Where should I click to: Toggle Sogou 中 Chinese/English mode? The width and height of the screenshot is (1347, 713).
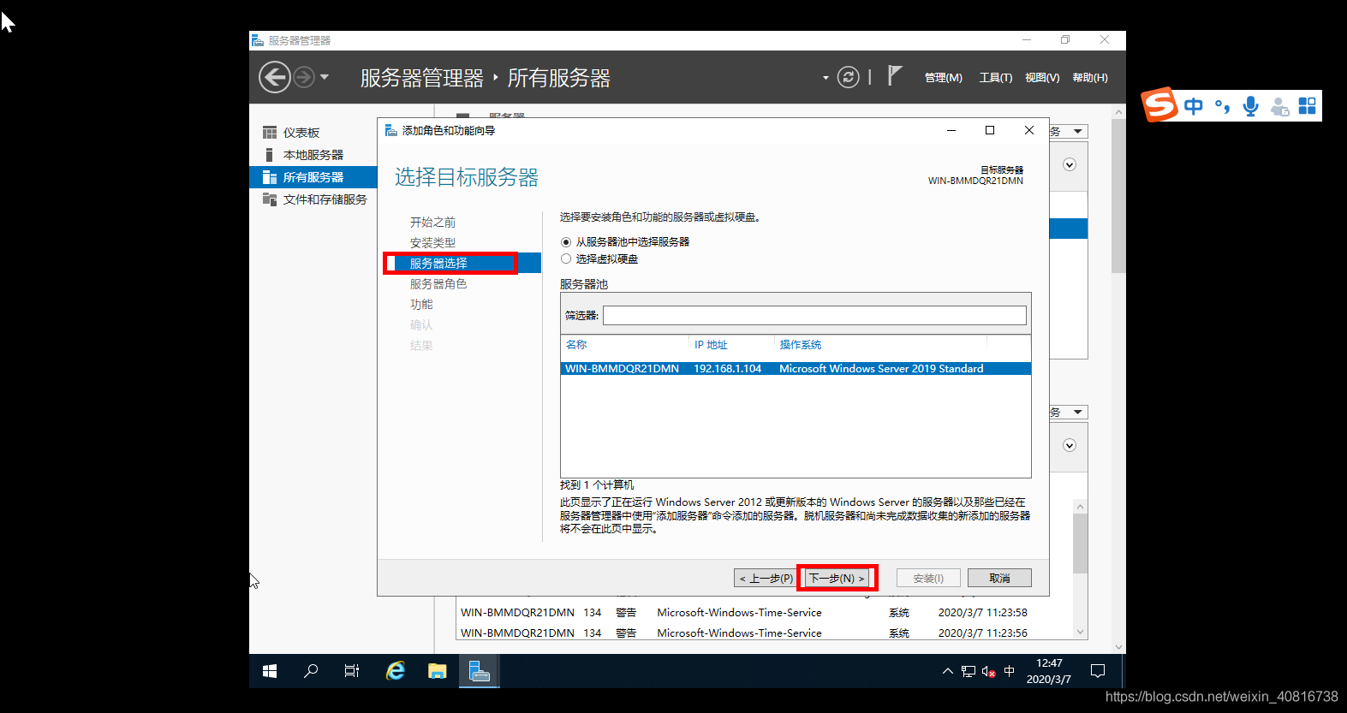(1194, 106)
